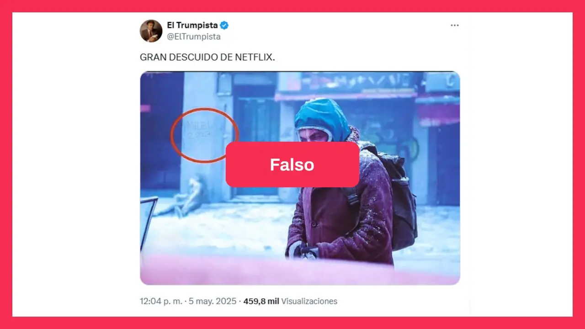Screen dimensions: 585x329
Task: Click the figure slumped against the wall
Action: click(185, 196)
